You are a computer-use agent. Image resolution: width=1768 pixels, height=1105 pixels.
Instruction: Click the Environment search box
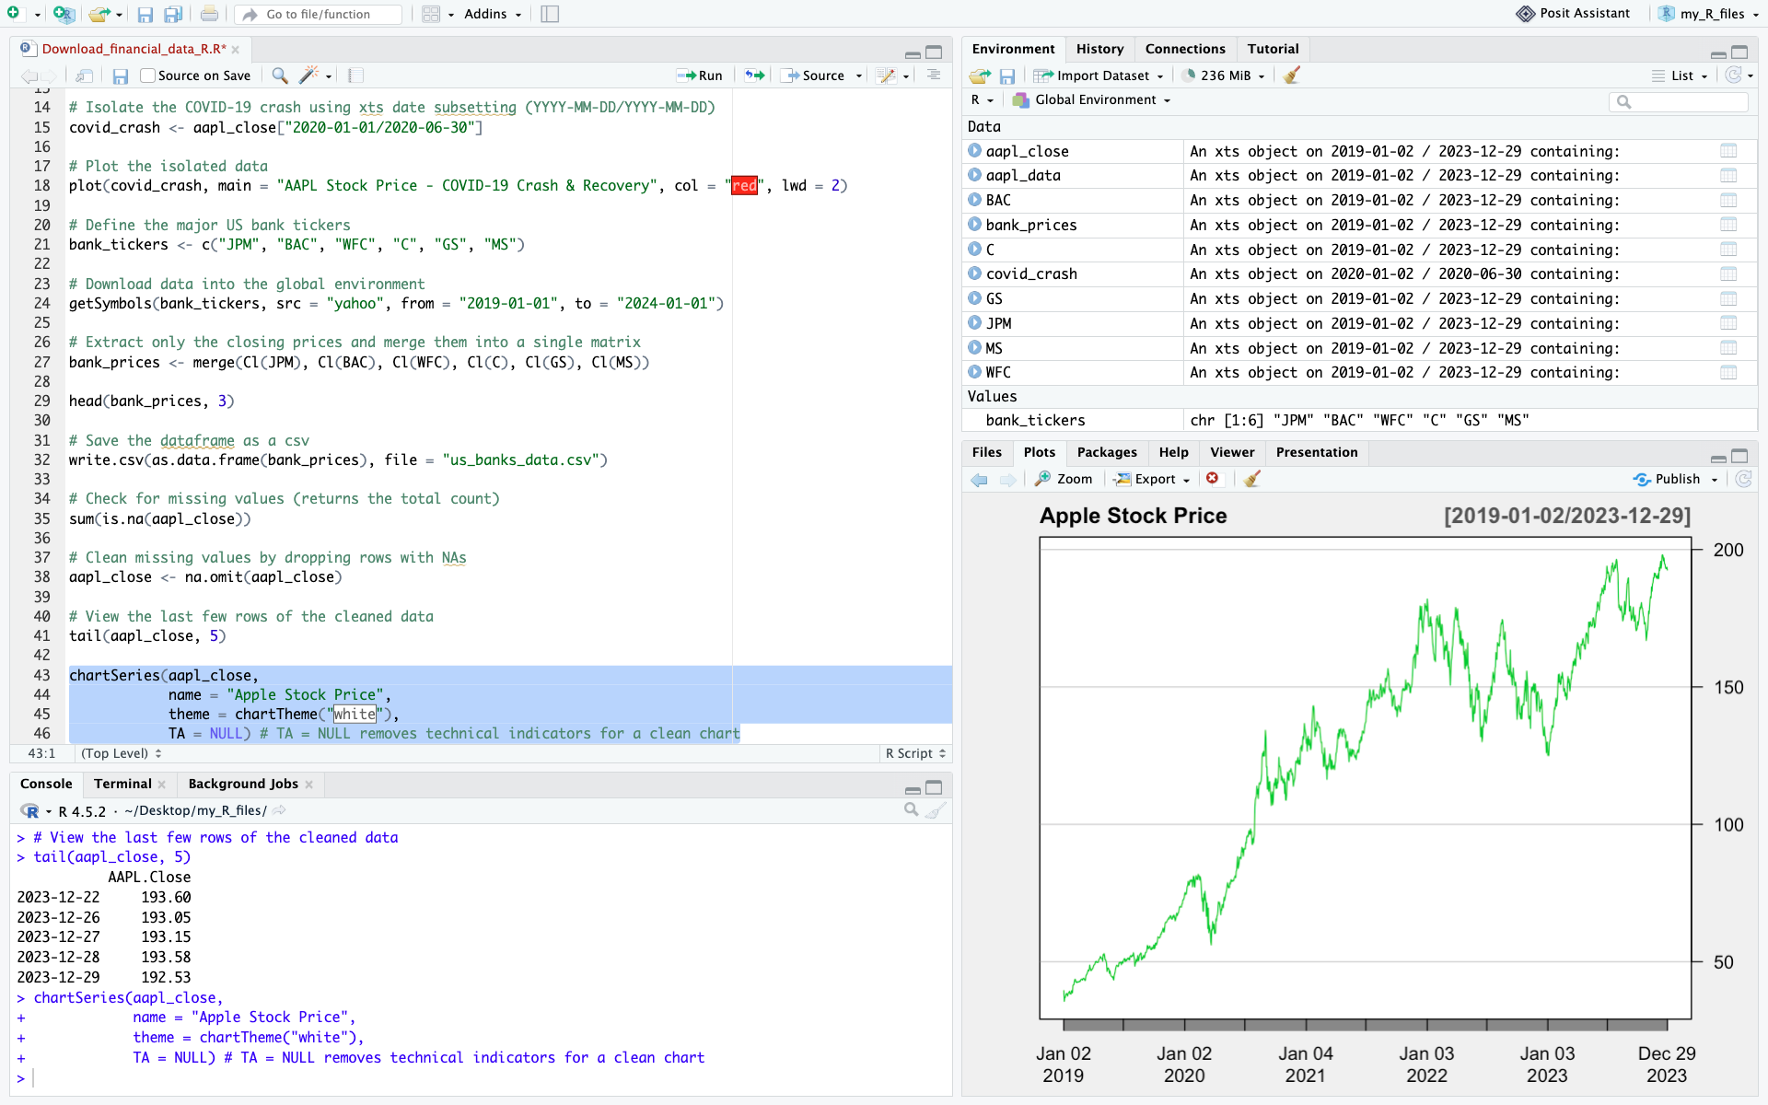[1678, 100]
